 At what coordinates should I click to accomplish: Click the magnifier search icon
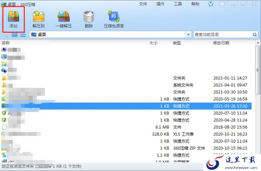coord(254,35)
